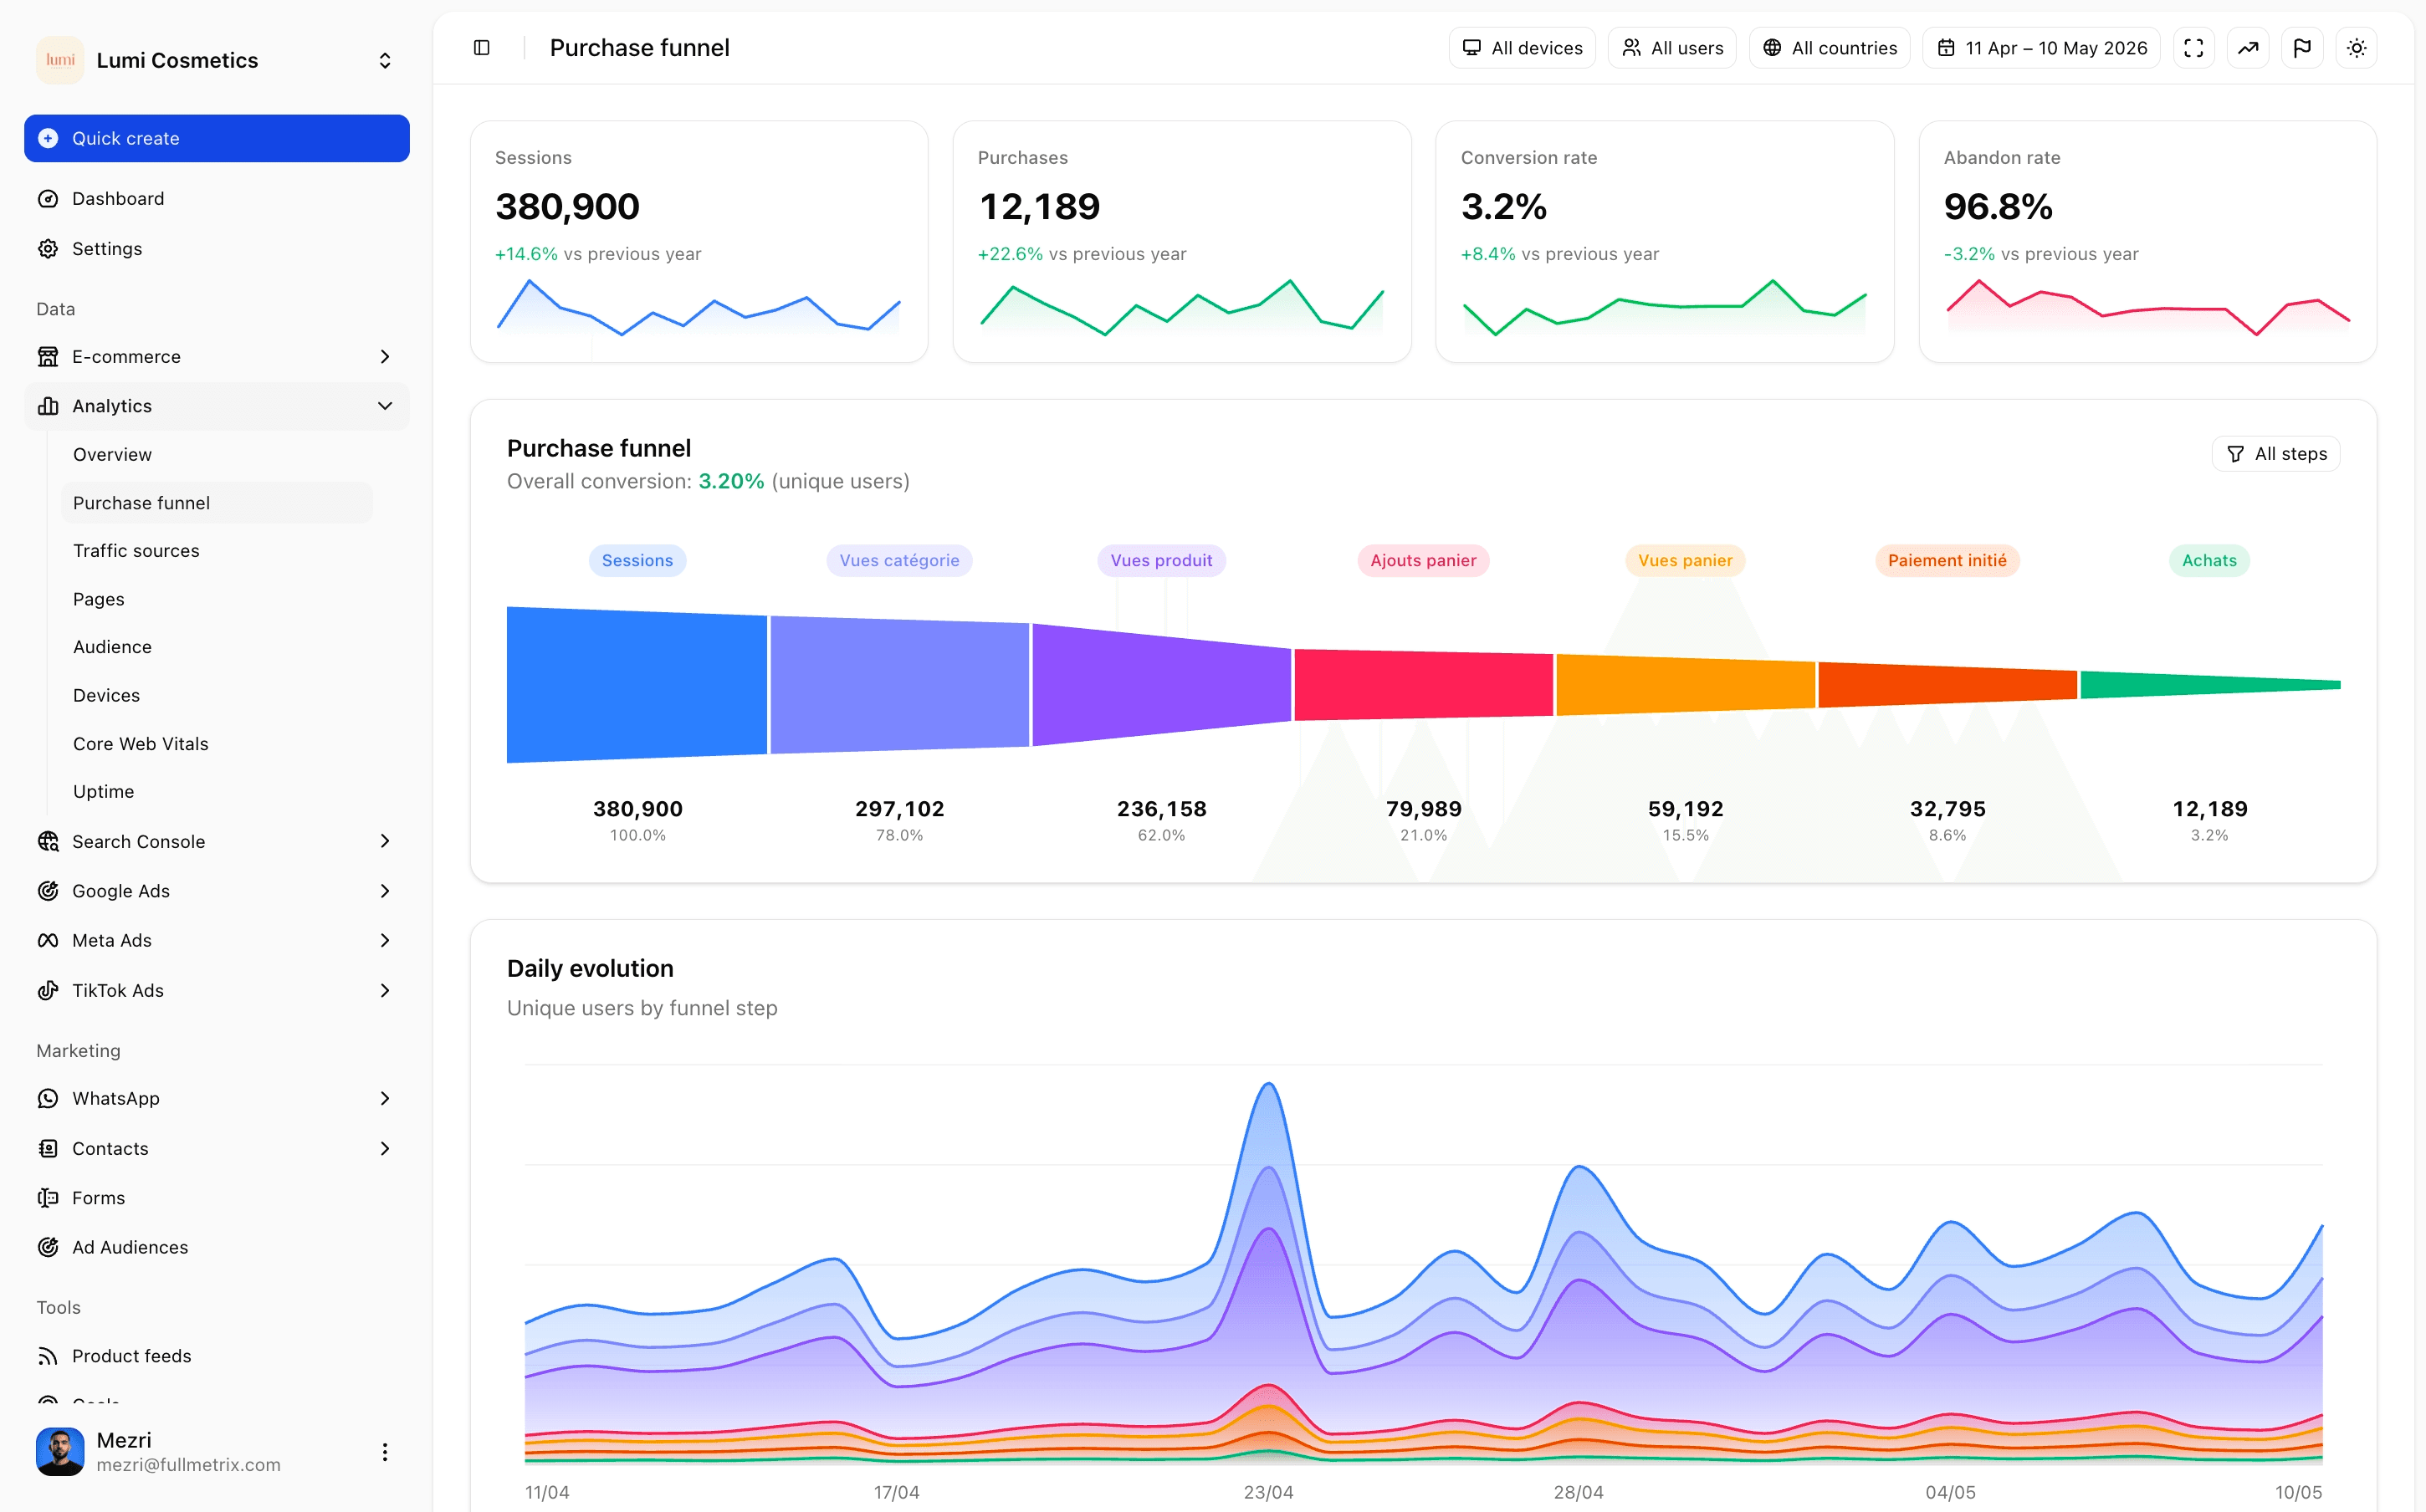Open Audience under Analytics

click(217, 647)
